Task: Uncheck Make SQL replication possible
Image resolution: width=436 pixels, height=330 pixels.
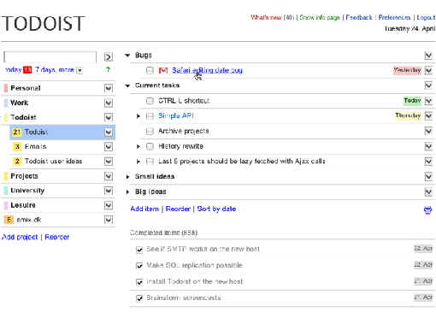Action: coord(139,266)
